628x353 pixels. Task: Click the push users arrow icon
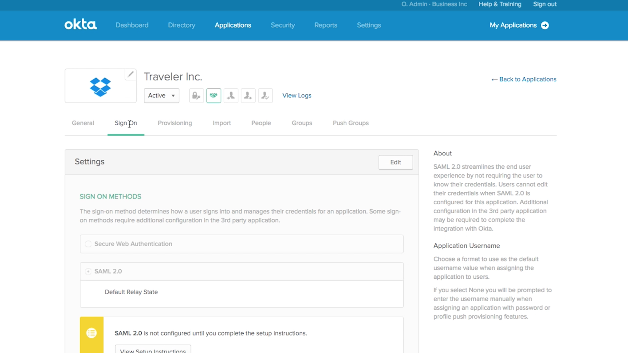coord(248,95)
